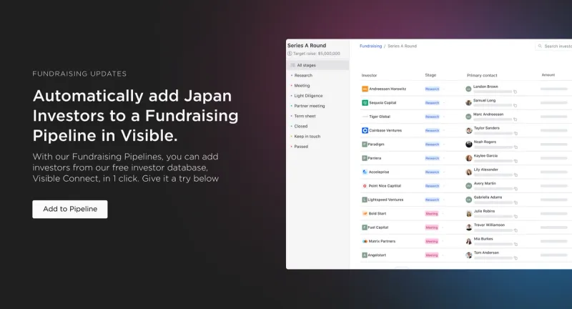The height and width of the screenshot is (309, 572).
Task: Click the Coinbase Ventures logo icon
Action: click(x=365, y=130)
